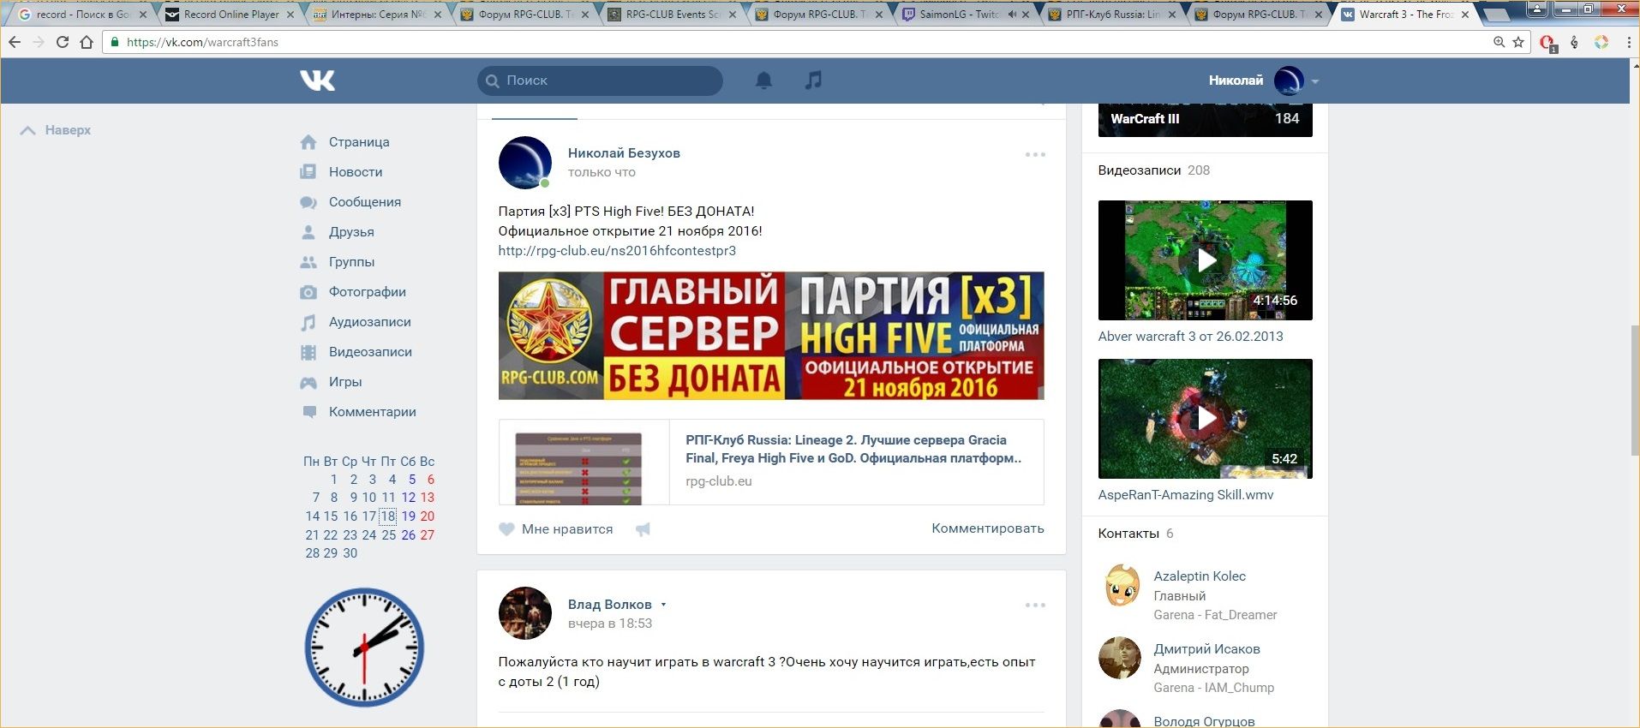Play the AspeRanT-Amazing Skill video thumbnail
1640x728 pixels.
click(1206, 419)
